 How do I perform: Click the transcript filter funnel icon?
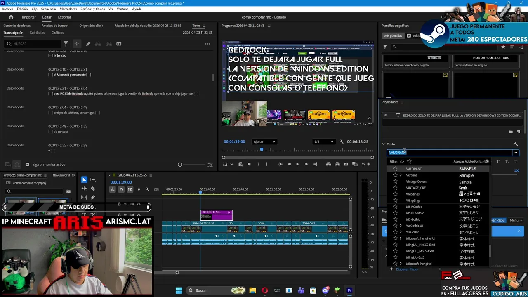click(x=66, y=44)
